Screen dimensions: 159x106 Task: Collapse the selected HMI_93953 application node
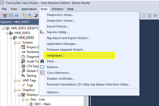(x=11, y=38)
